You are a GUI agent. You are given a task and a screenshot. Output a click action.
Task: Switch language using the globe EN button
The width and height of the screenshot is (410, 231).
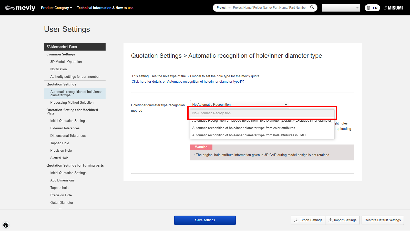pos(372,8)
